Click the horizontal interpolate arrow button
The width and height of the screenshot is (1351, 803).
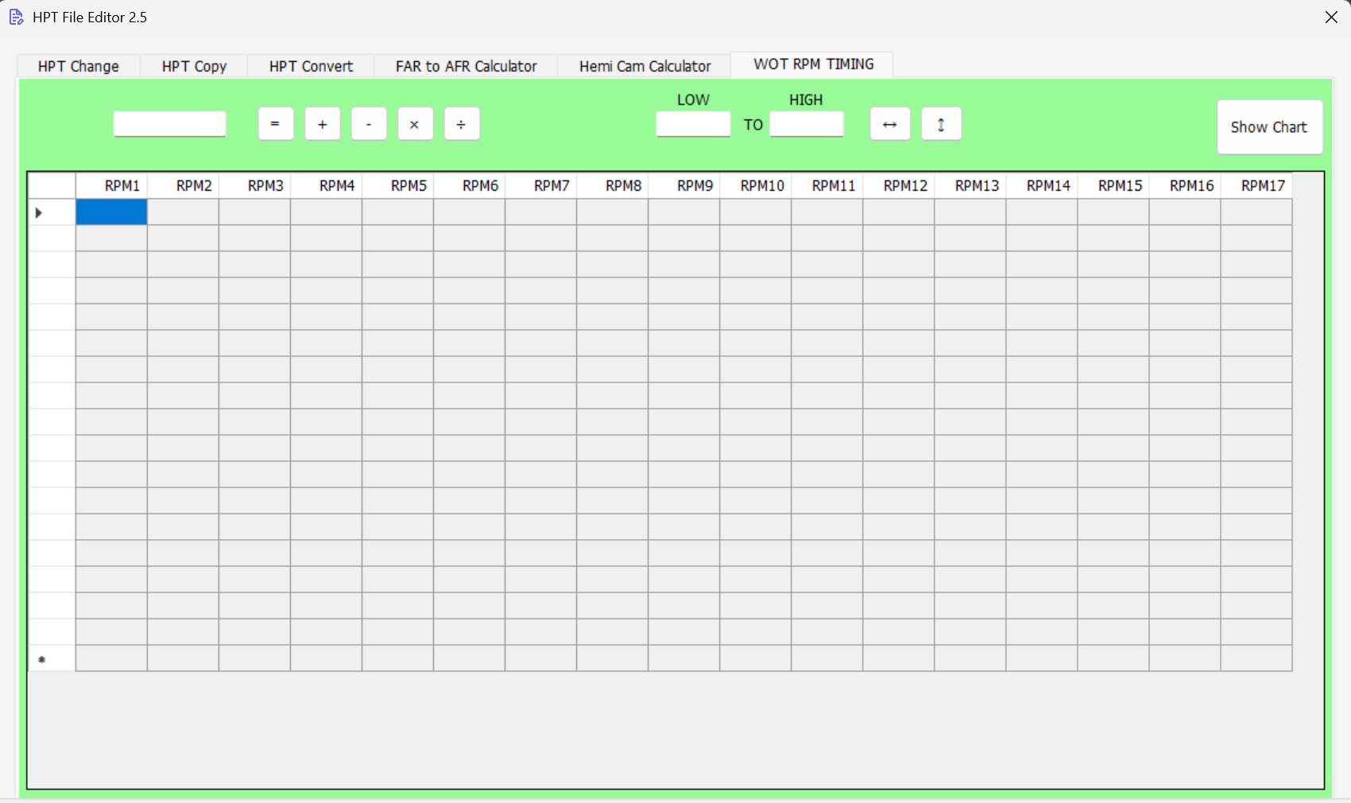pyautogui.click(x=890, y=124)
